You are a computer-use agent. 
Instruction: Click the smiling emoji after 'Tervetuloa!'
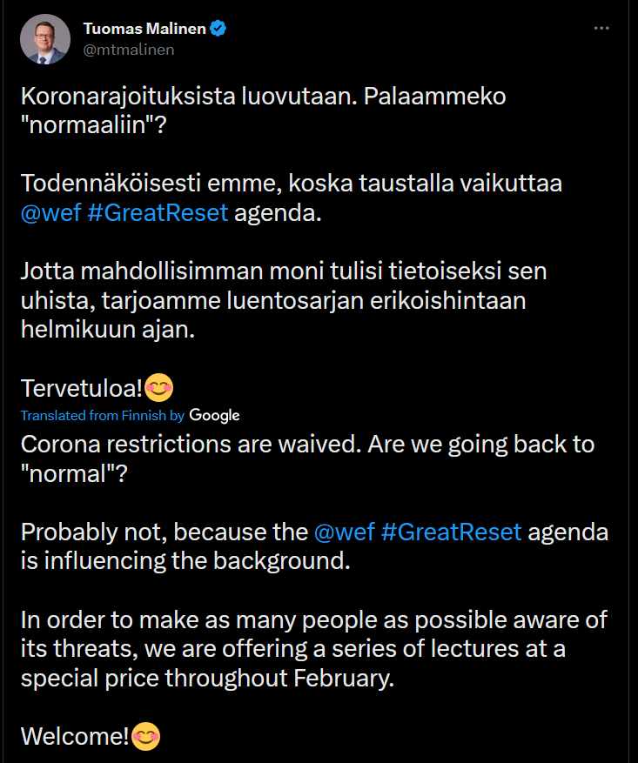(x=159, y=388)
